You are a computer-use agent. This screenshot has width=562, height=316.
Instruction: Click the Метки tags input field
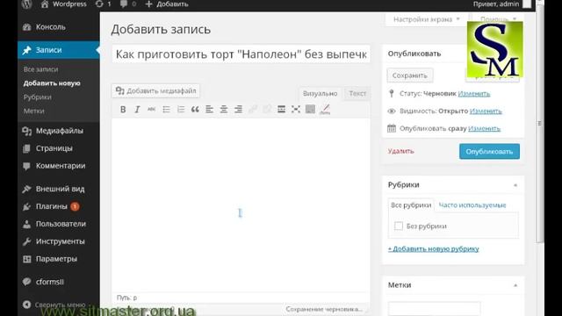tap(435, 308)
